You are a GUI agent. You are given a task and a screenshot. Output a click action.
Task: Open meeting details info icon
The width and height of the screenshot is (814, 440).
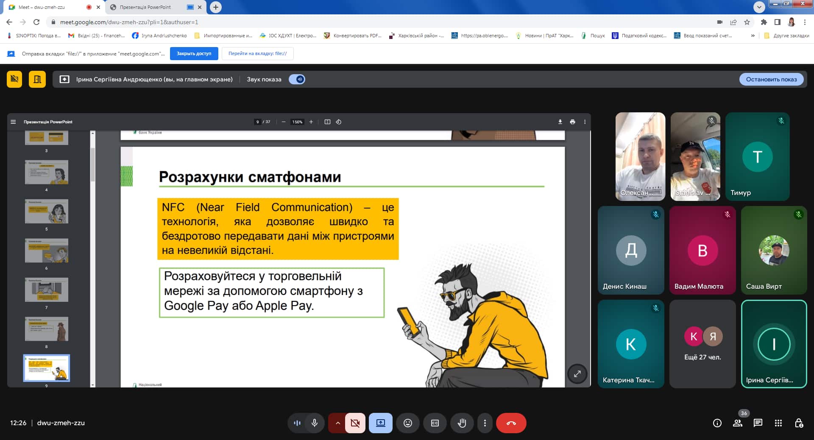pyautogui.click(x=717, y=423)
